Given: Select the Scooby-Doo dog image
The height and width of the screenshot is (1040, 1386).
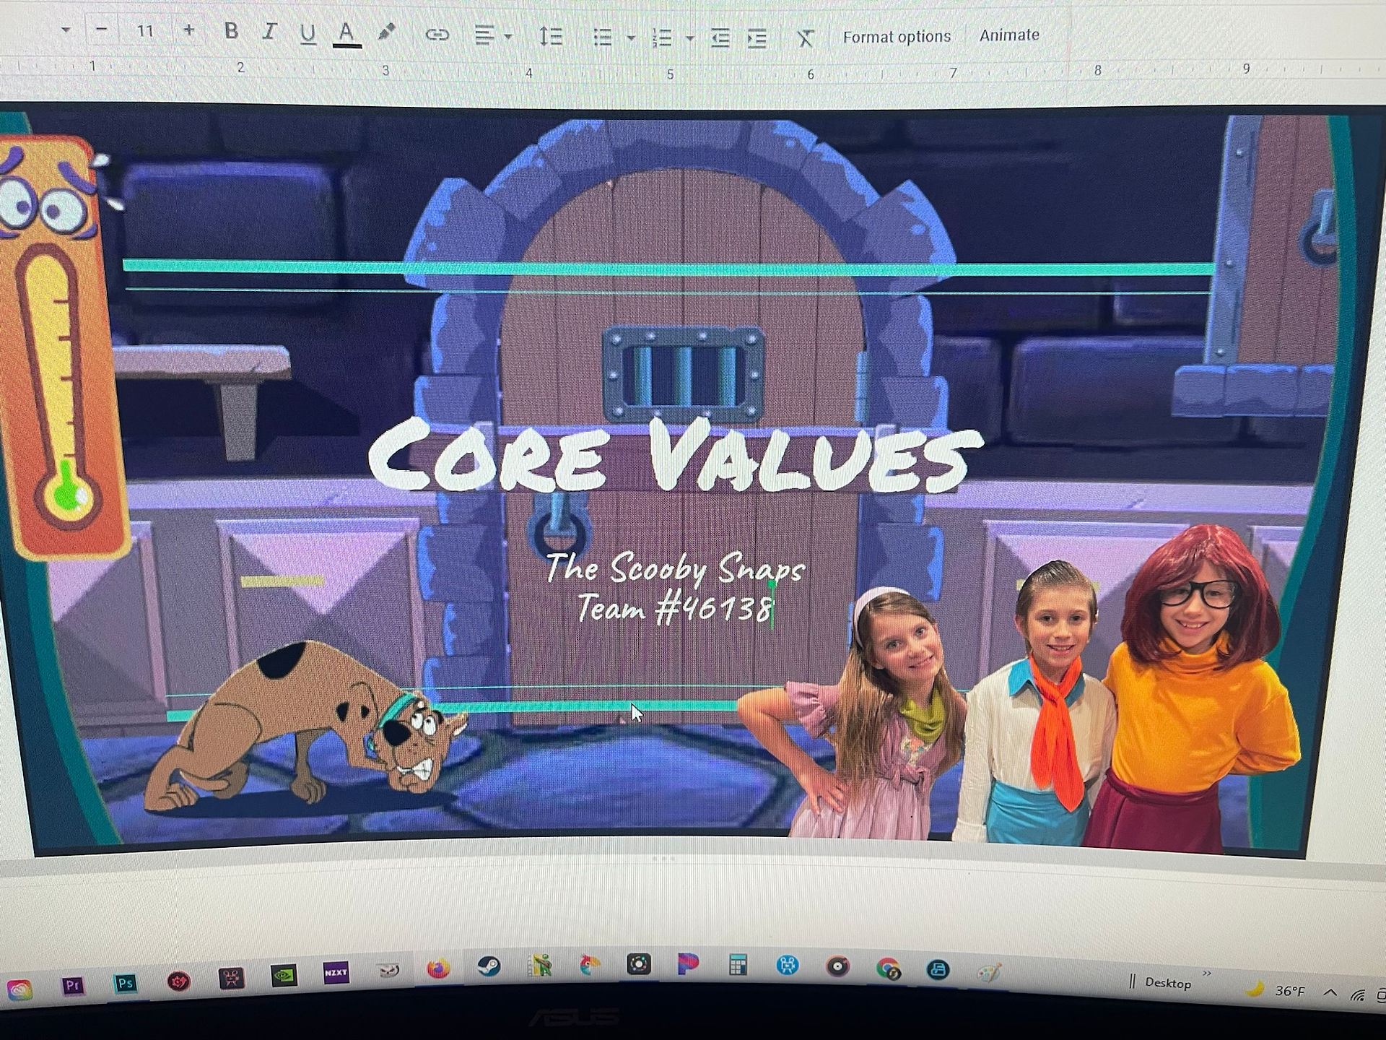Looking at the screenshot, I should click(x=306, y=726).
